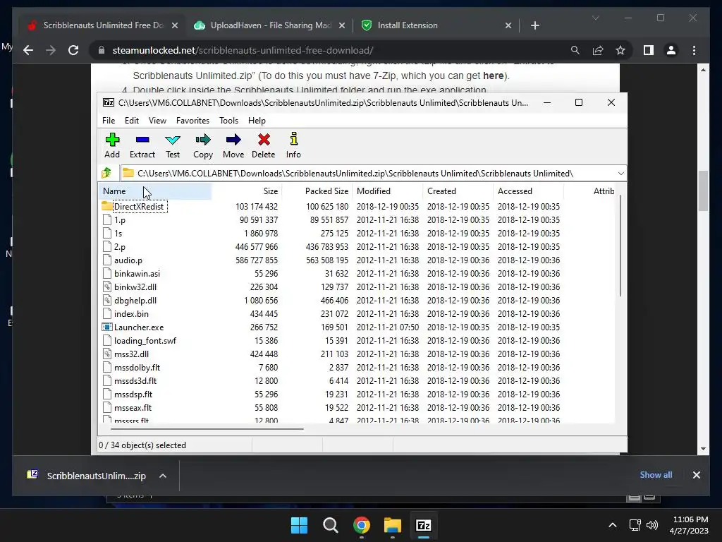
Task: Sort by the Name column header
Action: click(x=154, y=191)
